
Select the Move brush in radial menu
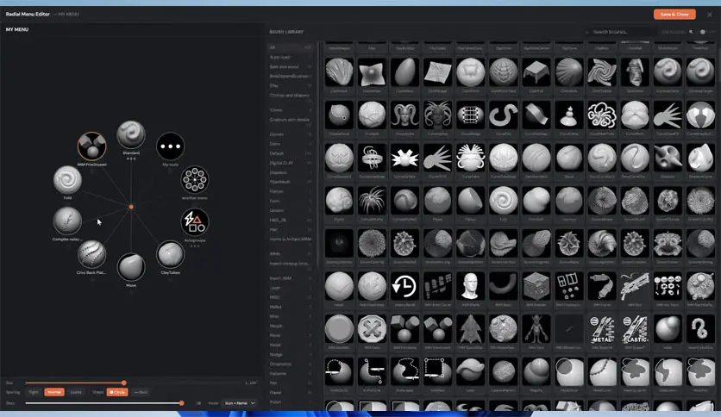click(x=131, y=267)
